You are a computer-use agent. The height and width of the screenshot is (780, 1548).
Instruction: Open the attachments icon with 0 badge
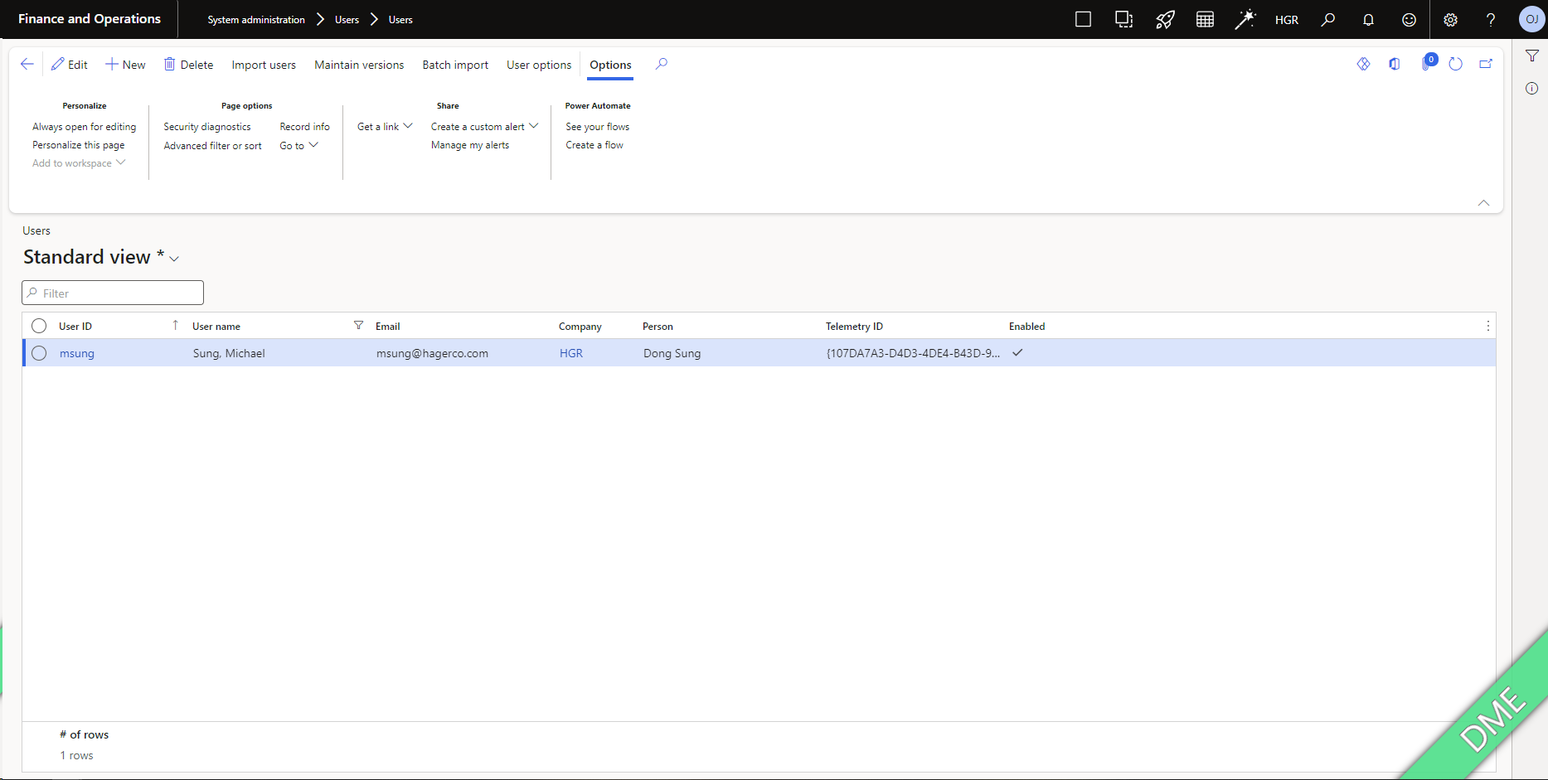coord(1428,63)
